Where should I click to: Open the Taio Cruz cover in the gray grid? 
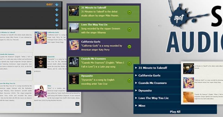click(41, 62)
